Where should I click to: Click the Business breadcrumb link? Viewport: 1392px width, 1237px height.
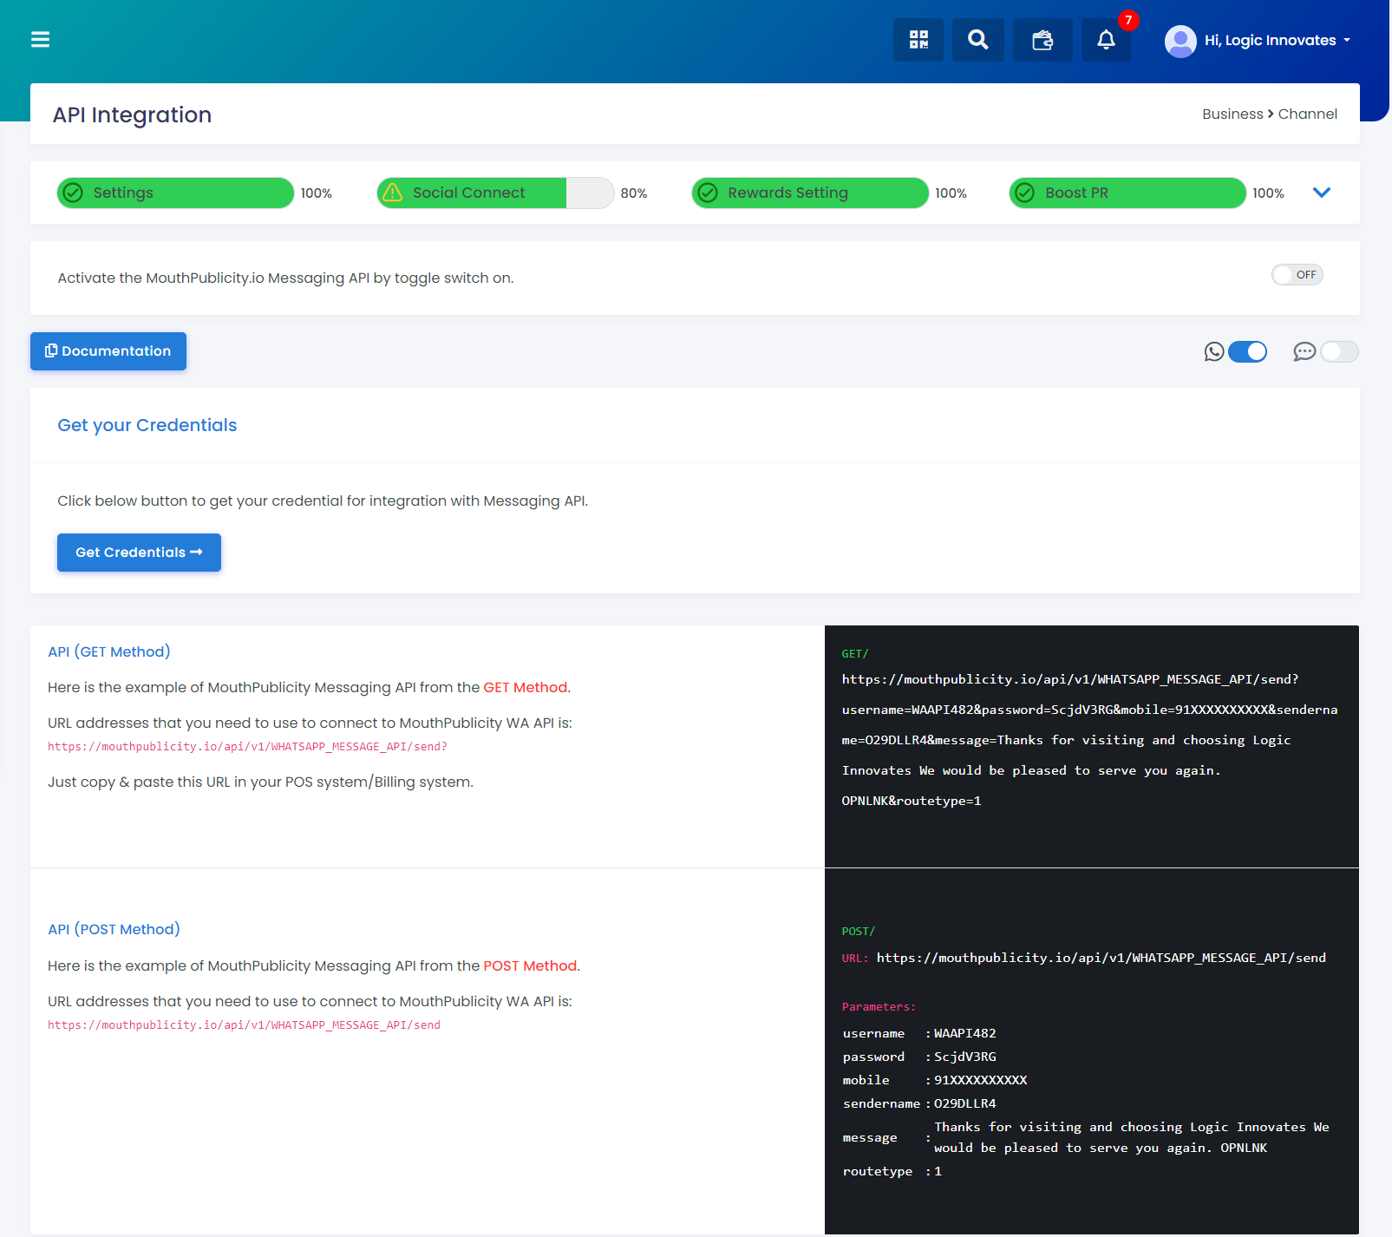point(1232,114)
